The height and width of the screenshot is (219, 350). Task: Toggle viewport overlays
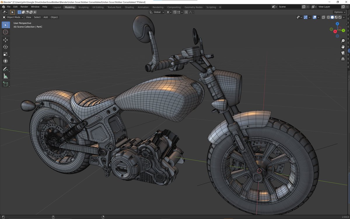pyautogui.click(x=314, y=17)
